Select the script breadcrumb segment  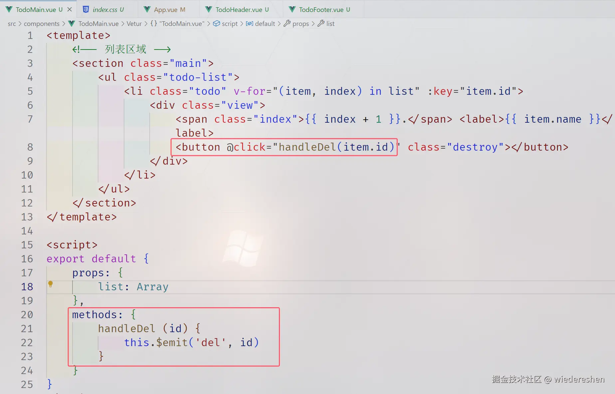point(230,24)
